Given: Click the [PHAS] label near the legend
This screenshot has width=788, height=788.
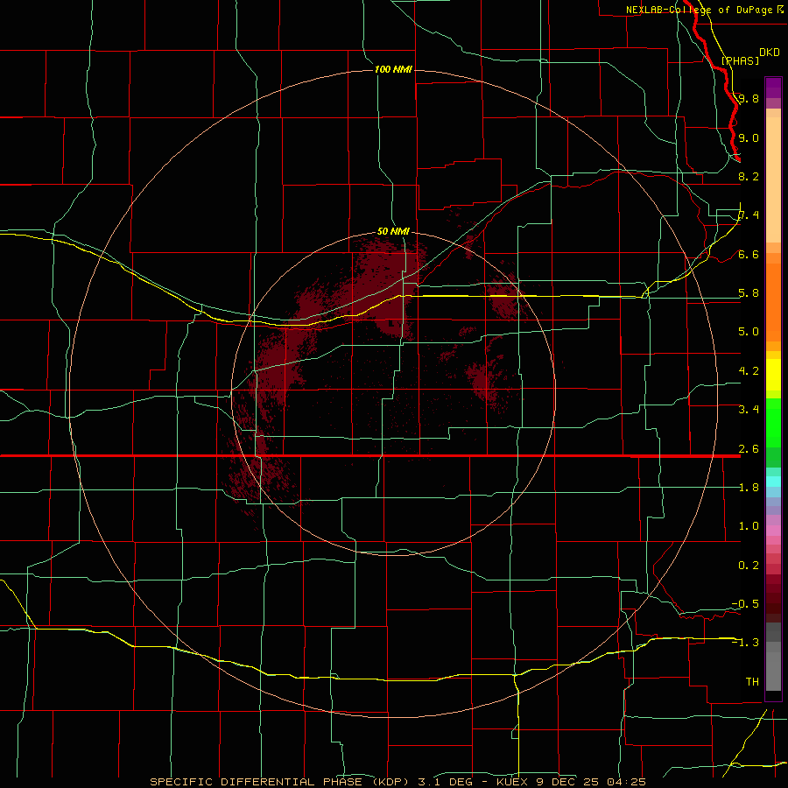Looking at the screenshot, I should pos(740,60).
